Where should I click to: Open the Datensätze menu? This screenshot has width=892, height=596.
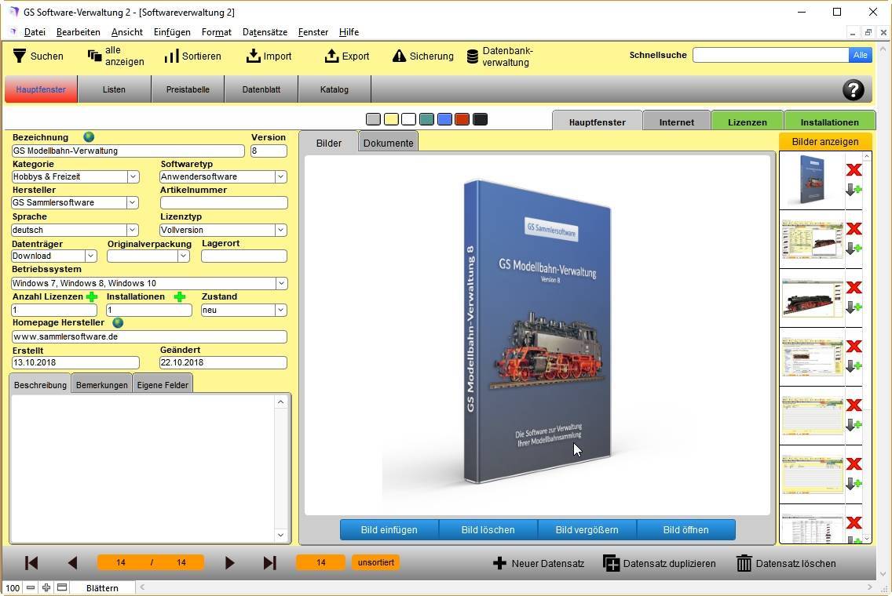pos(265,32)
